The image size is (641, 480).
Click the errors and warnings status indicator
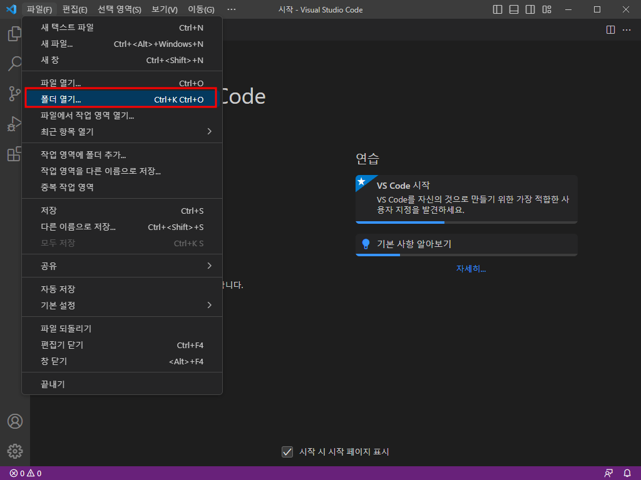tap(25, 474)
